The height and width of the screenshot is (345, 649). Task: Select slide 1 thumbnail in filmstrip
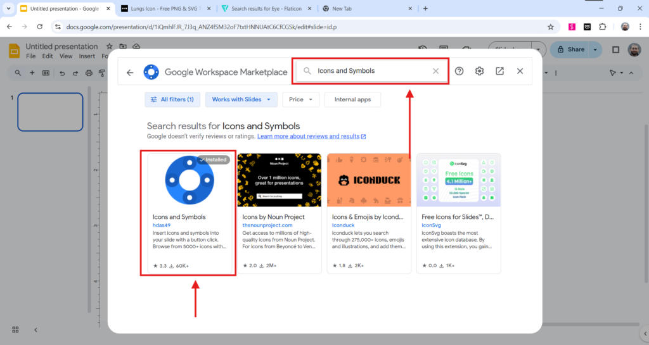pyautogui.click(x=50, y=112)
